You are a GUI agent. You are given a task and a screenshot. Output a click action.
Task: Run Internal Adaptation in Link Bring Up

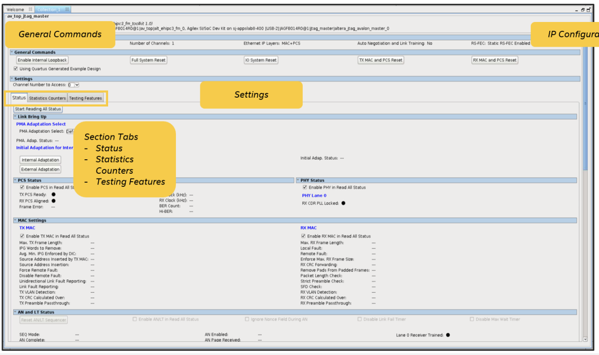[x=40, y=159]
